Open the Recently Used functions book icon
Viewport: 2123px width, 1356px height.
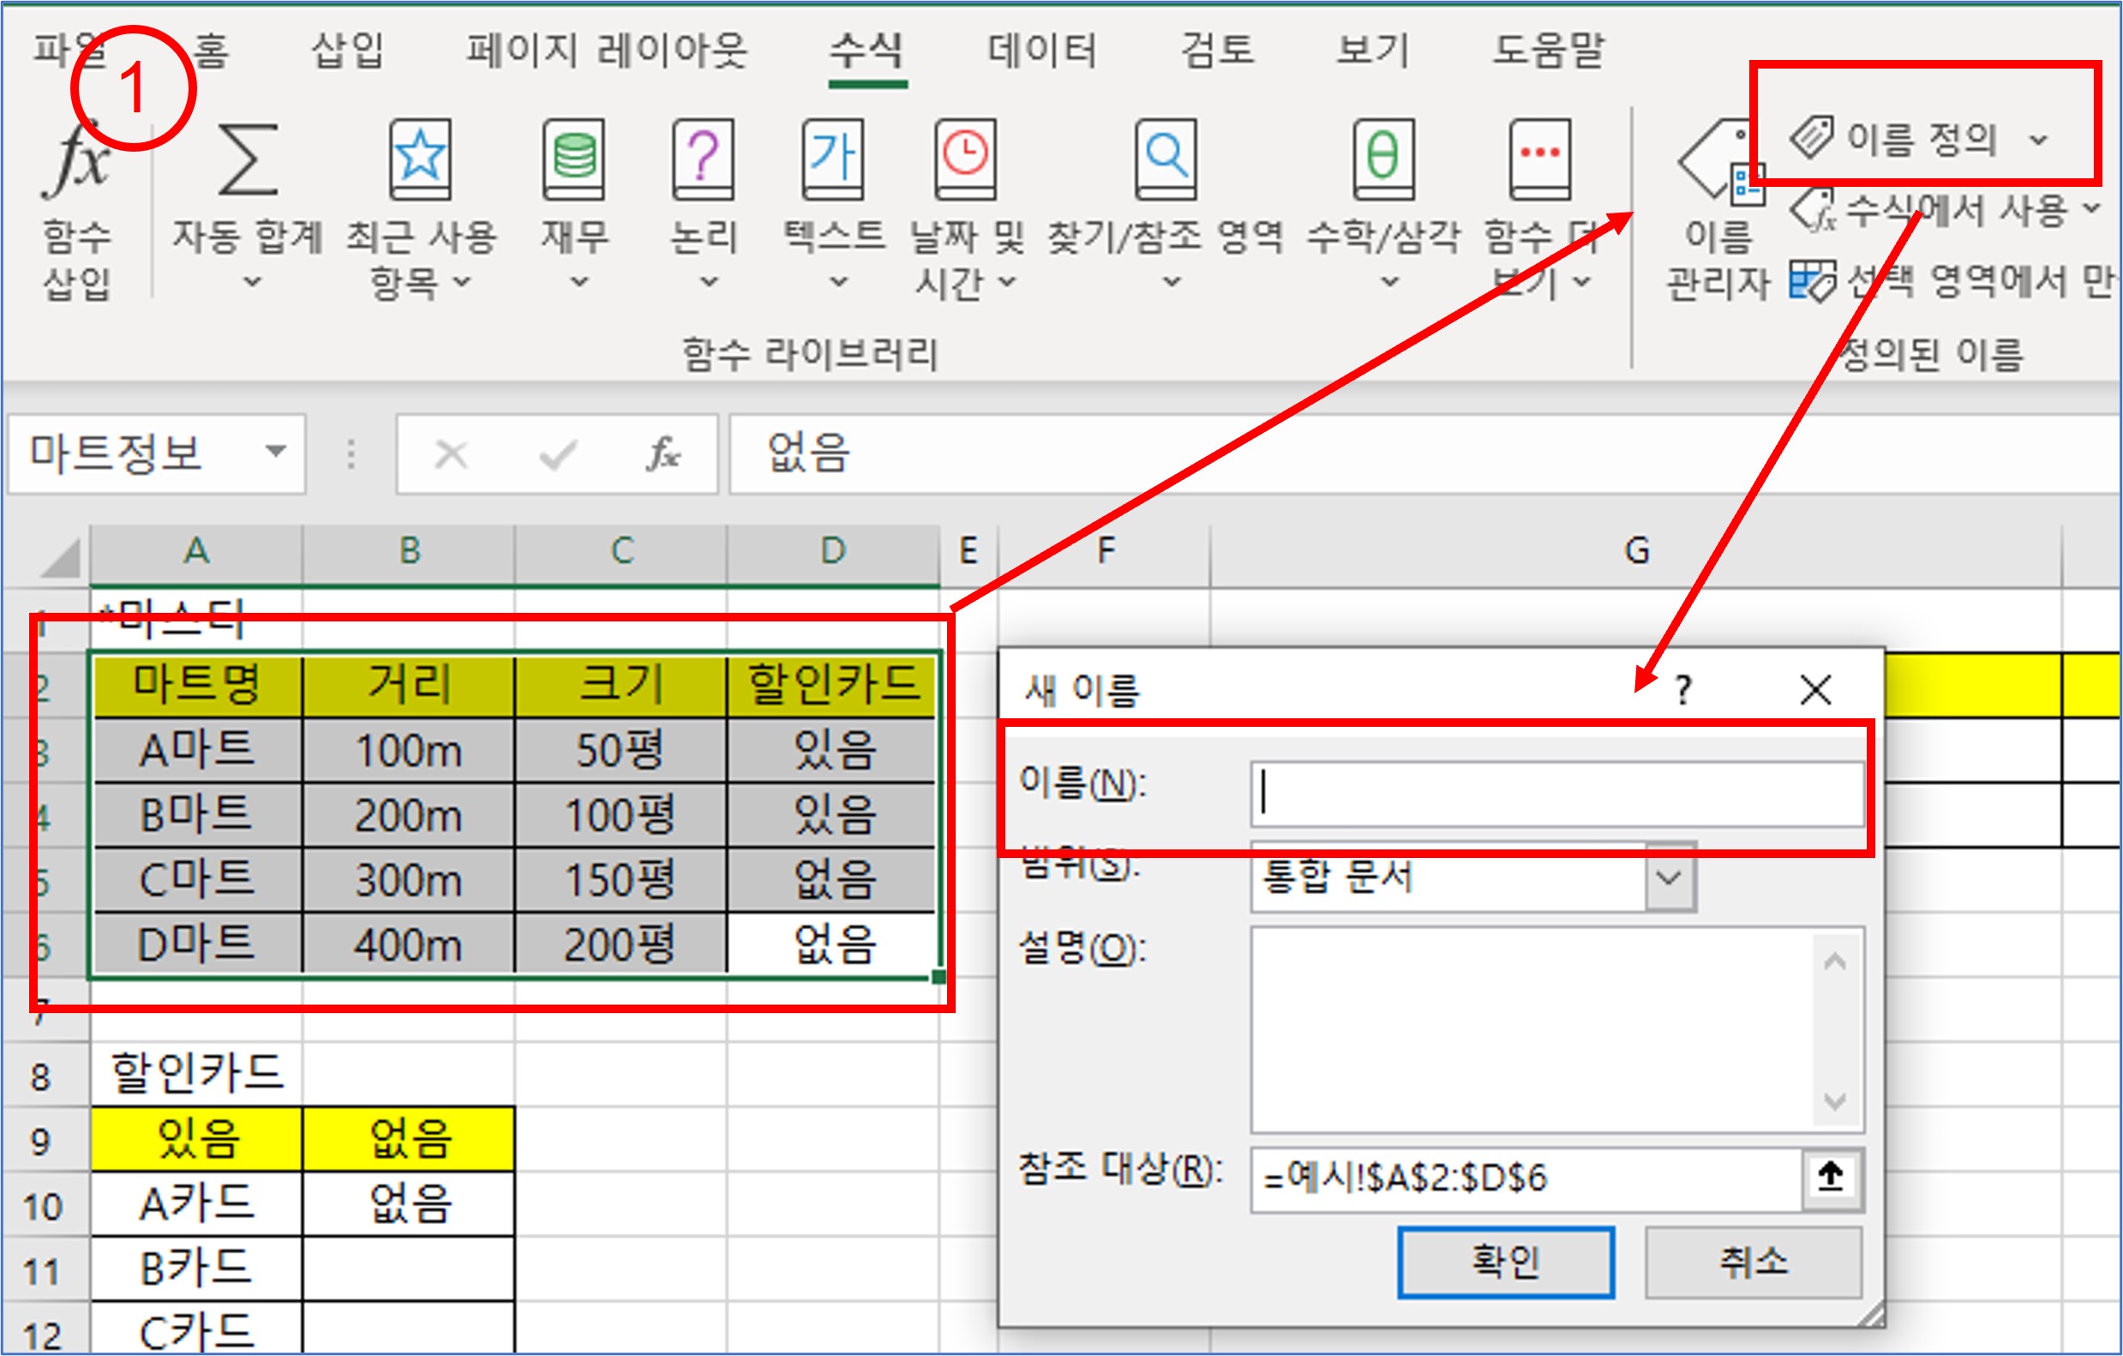[421, 161]
